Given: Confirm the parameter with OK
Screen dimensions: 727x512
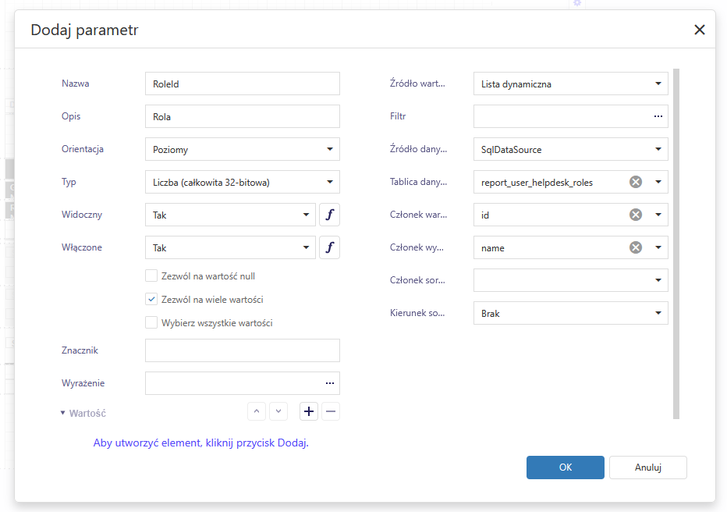Looking at the screenshot, I should click(x=565, y=468).
